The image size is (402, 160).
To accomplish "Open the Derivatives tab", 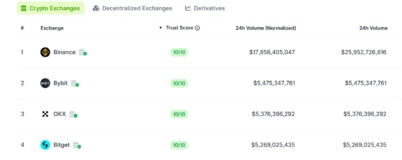I will point(205,8).
